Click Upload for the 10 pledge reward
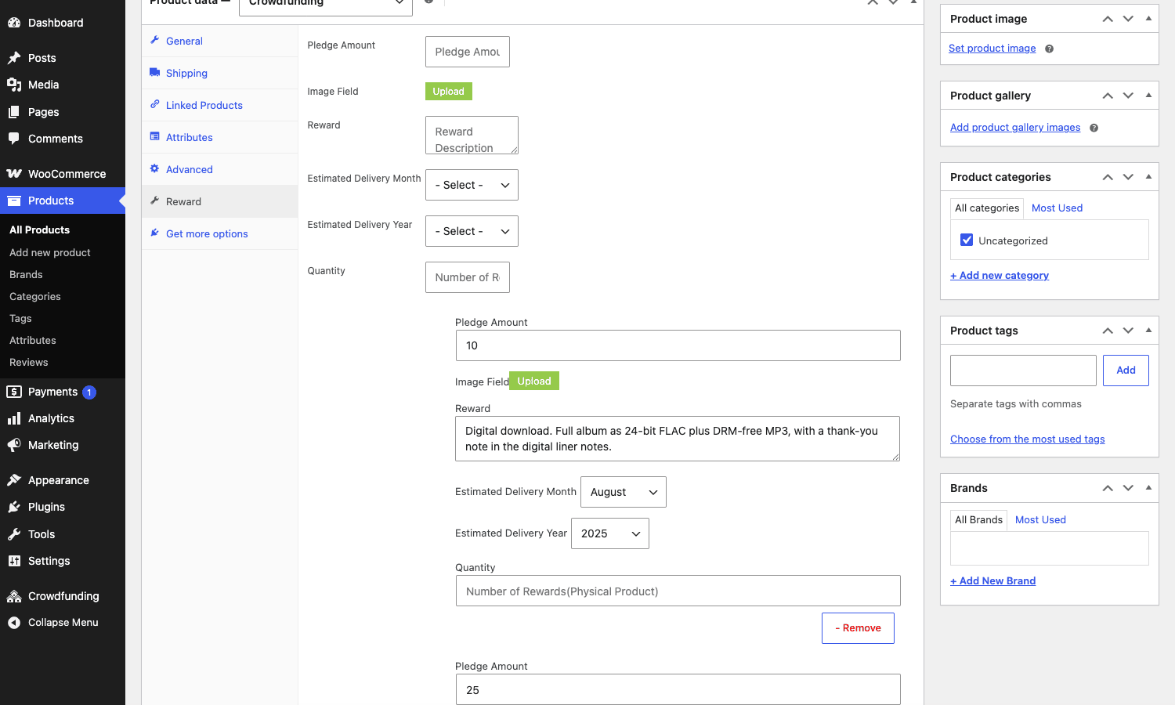 click(x=534, y=381)
